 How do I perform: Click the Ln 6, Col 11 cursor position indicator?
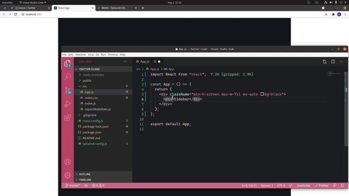click(249, 185)
